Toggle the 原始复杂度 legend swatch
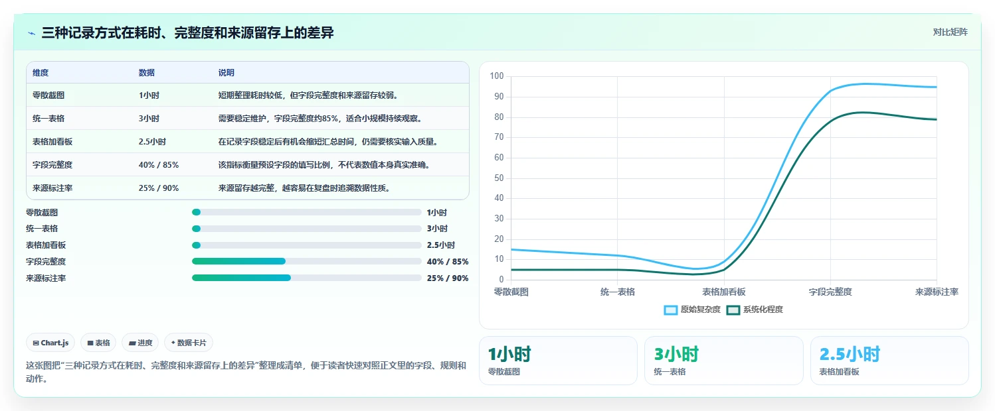The image size is (995, 411). pos(671,310)
